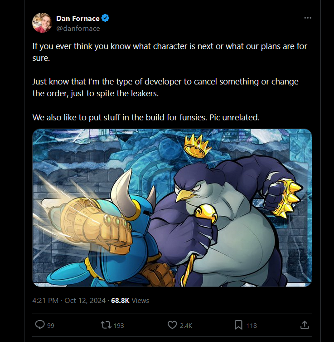Open the attached tweet image with the penguin king
Screen dimensions: 334x342
coord(172,208)
